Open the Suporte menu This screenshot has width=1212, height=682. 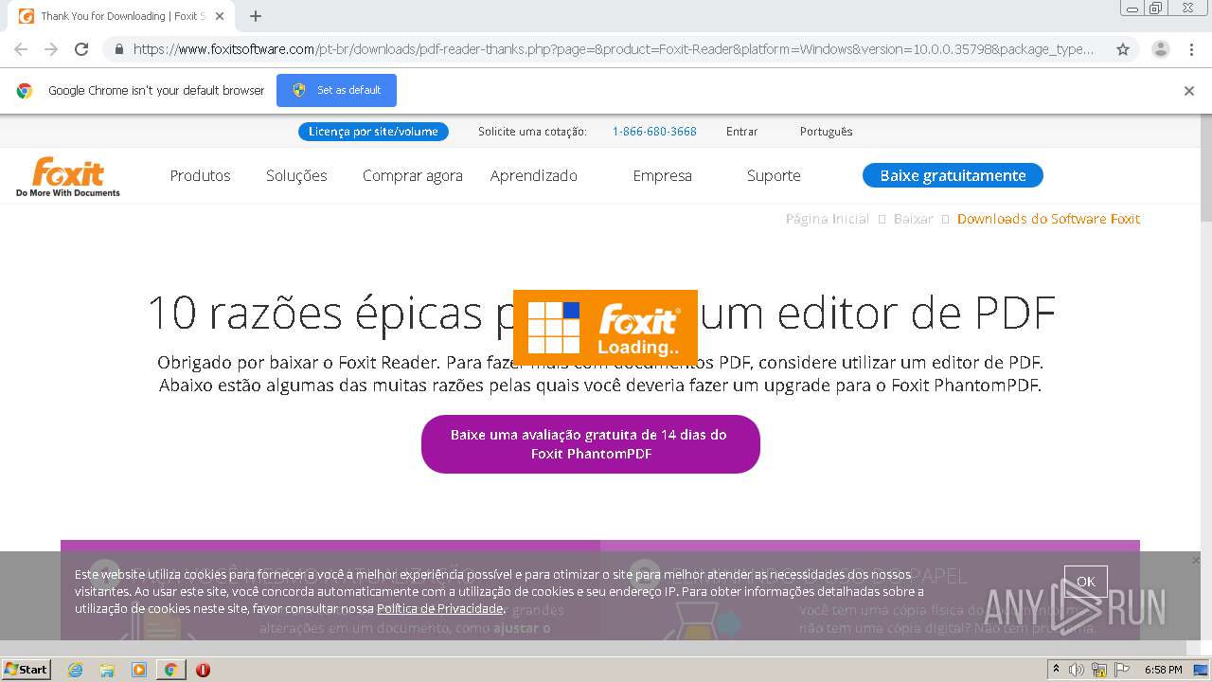(x=774, y=175)
